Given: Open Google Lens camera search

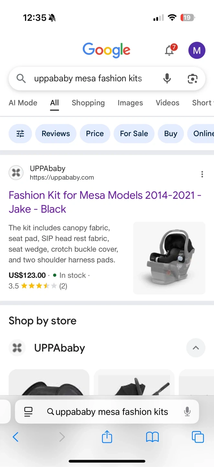Looking at the screenshot, I should [192, 78].
